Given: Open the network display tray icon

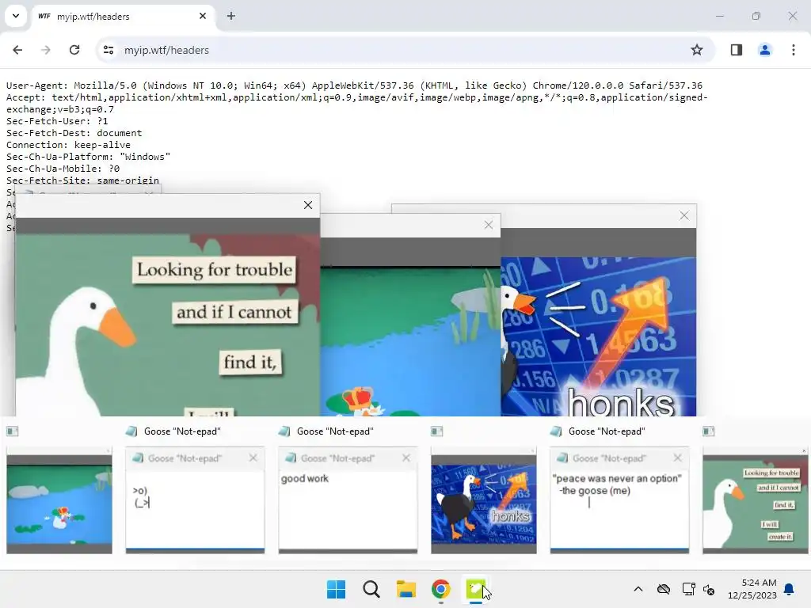Looking at the screenshot, I should [x=688, y=589].
